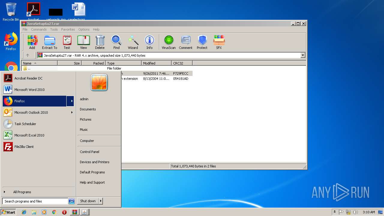Click the volume speaker tray icon
This screenshot has width=384, height=216.
[355, 212]
